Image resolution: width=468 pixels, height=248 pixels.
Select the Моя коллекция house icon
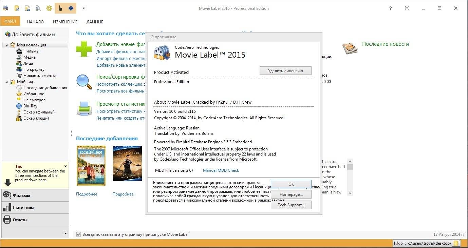coord(13,45)
